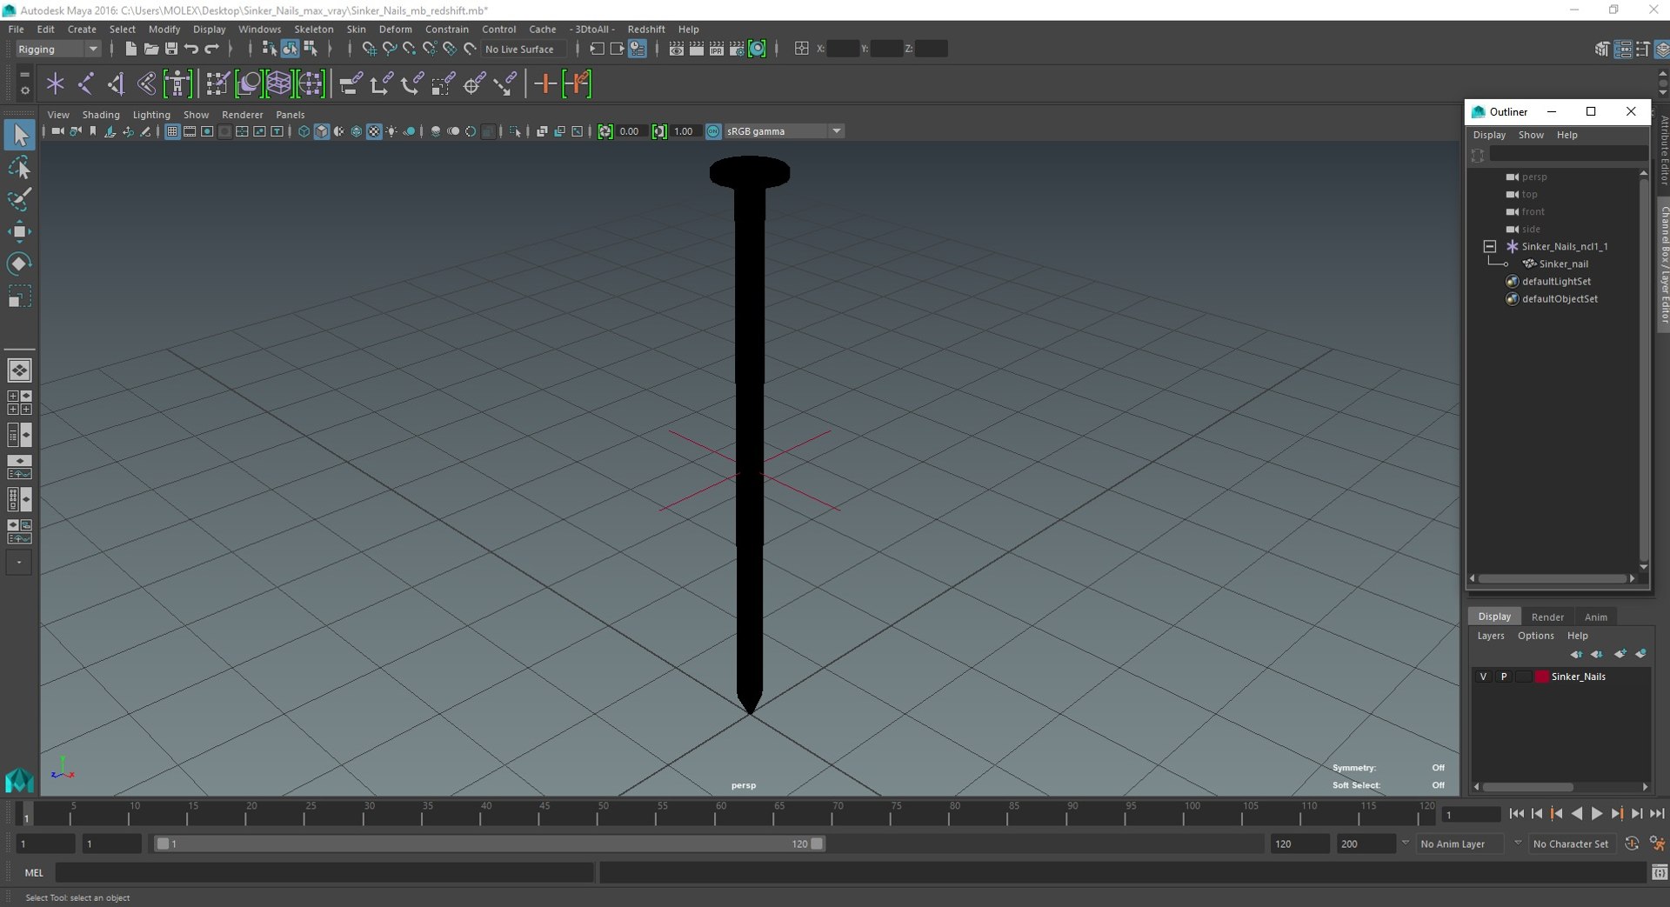This screenshot has height=907, width=1670.
Task: Open the No Anim Layer dropdown
Action: click(1461, 844)
